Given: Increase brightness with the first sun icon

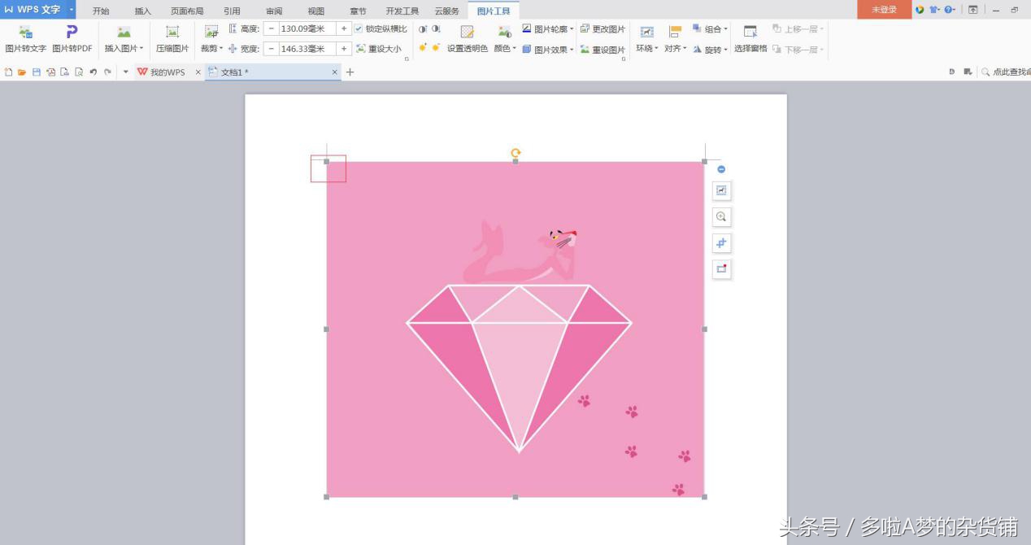Looking at the screenshot, I should (x=423, y=48).
